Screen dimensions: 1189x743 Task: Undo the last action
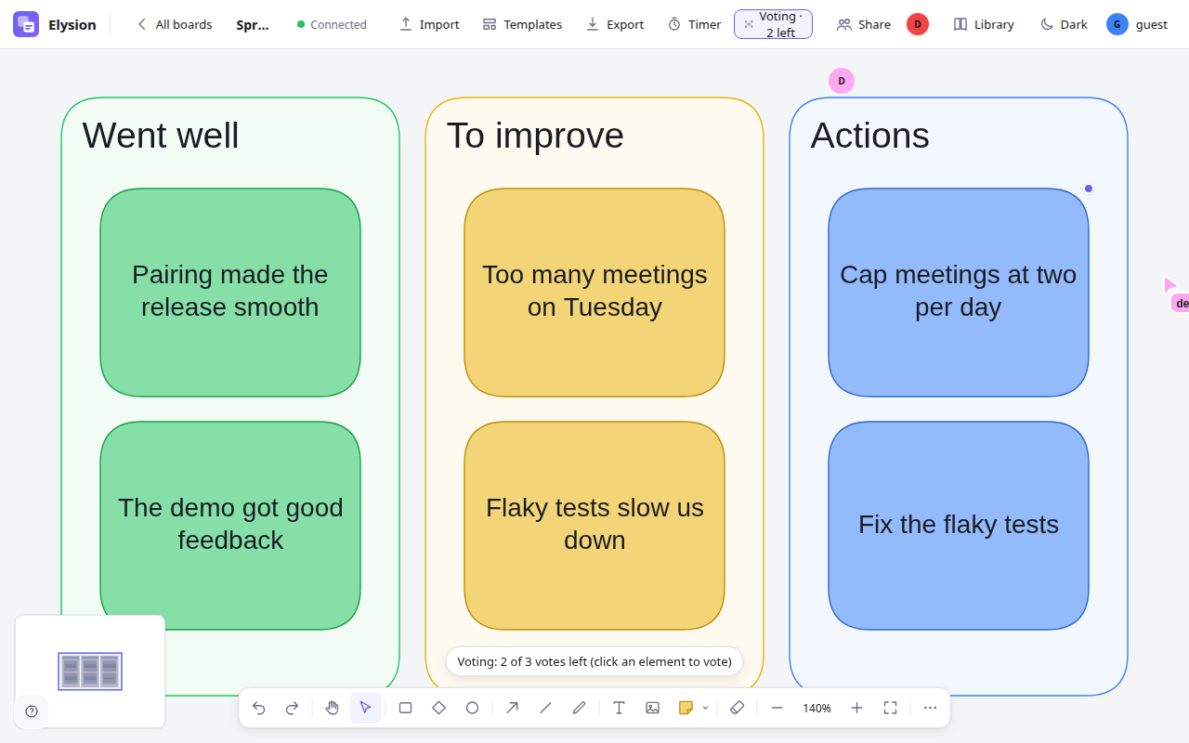click(259, 708)
